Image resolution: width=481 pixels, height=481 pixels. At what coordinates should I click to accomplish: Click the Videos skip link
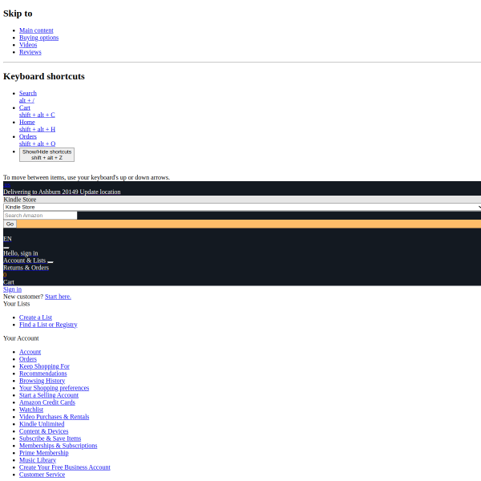pos(28,45)
